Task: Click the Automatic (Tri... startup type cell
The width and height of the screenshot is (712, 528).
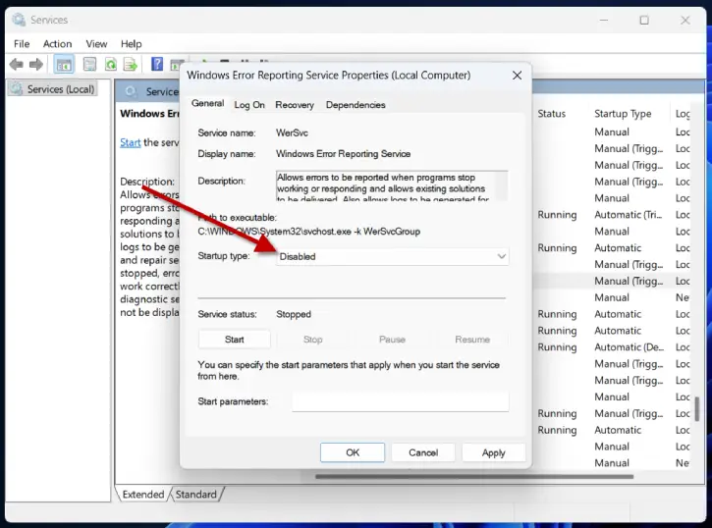Action: coord(629,215)
